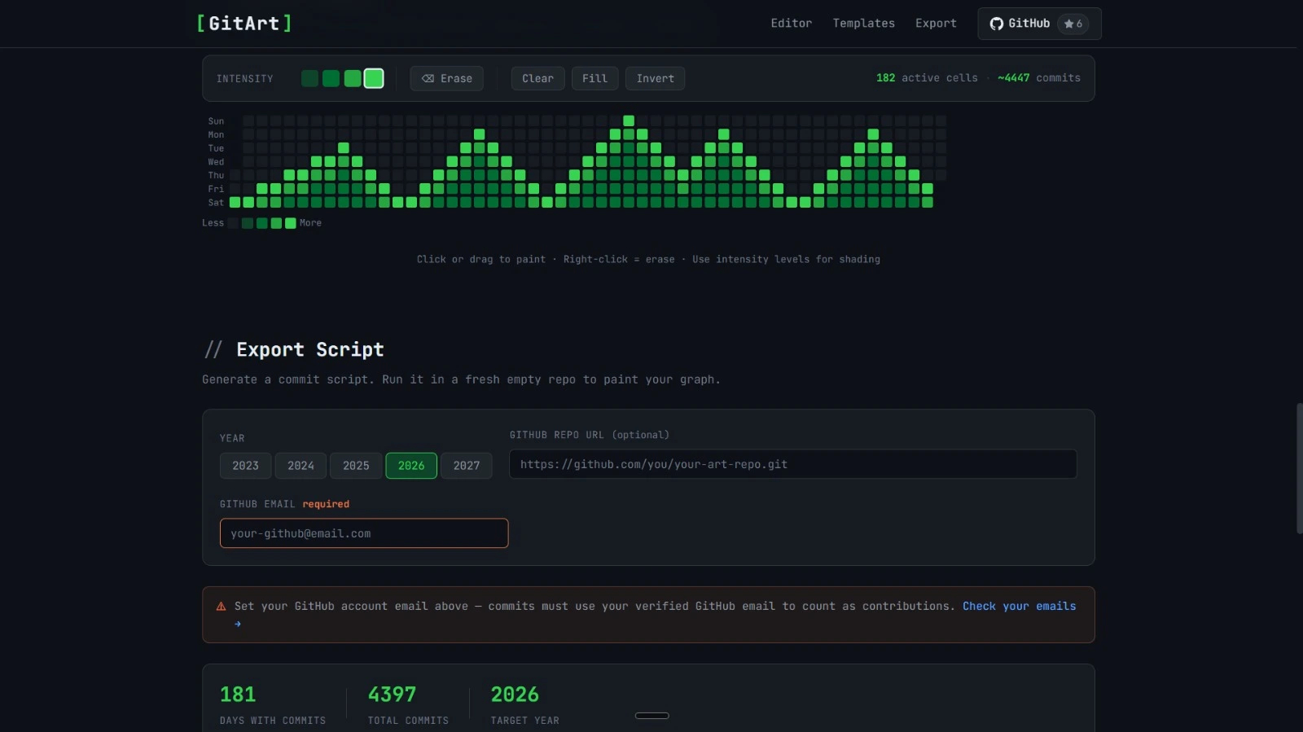Click the Sun row label
1303x732 pixels.
[216, 121]
